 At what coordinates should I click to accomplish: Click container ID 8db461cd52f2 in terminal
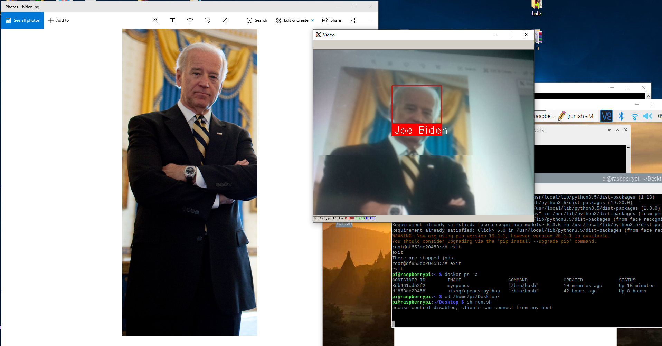click(409, 286)
